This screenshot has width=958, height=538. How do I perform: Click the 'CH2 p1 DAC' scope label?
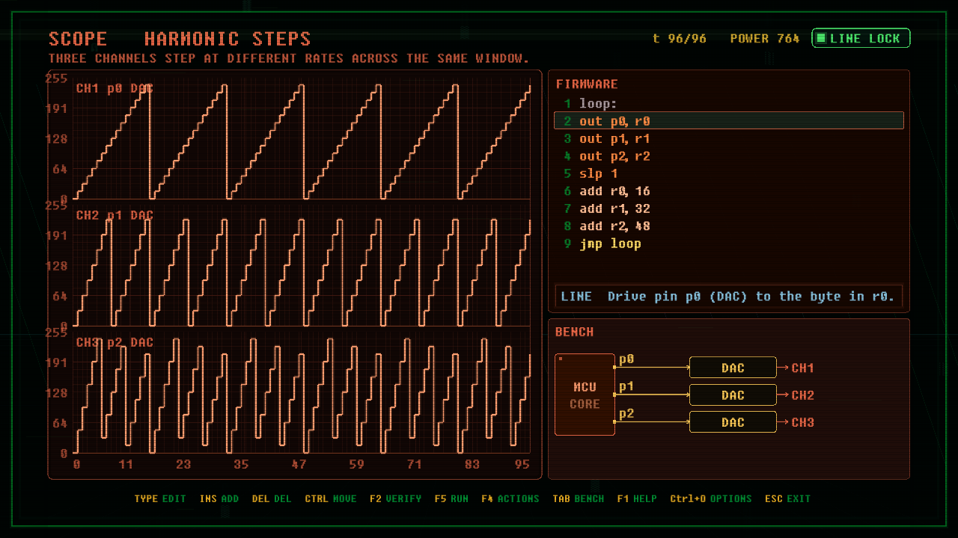[x=115, y=215]
